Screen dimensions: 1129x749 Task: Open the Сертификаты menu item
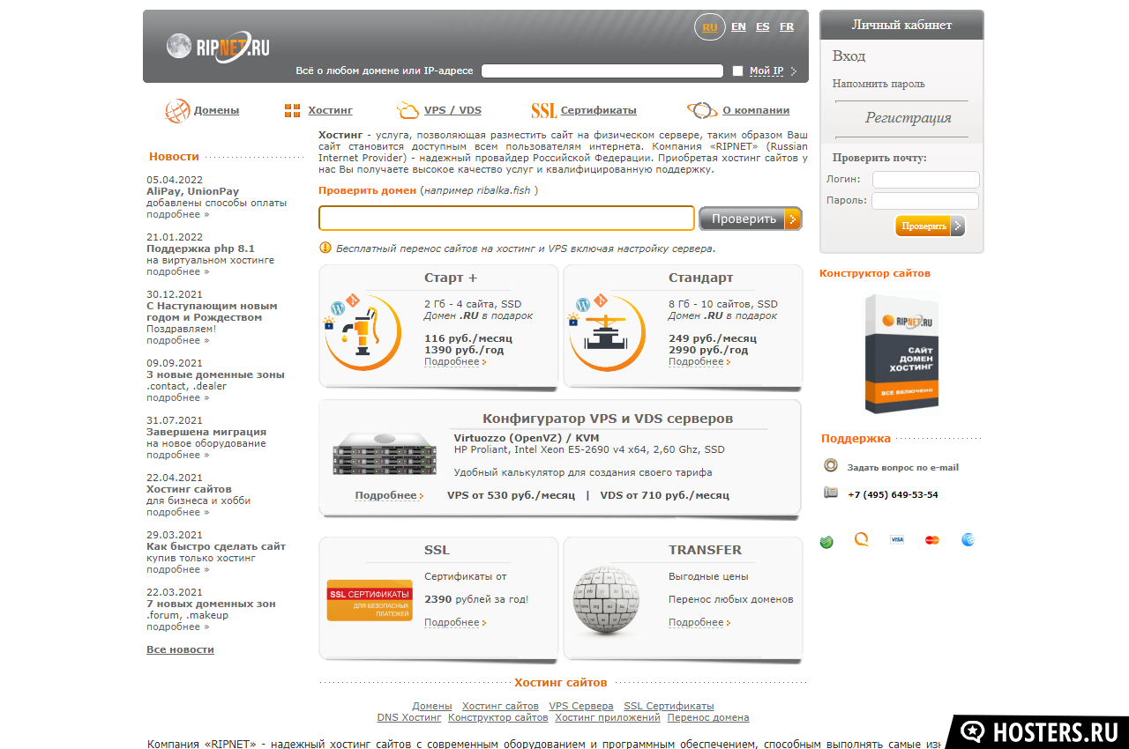(598, 110)
